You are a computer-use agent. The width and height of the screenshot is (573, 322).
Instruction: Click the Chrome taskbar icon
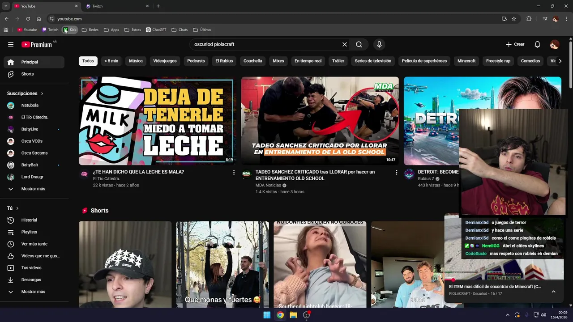click(280, 315)
